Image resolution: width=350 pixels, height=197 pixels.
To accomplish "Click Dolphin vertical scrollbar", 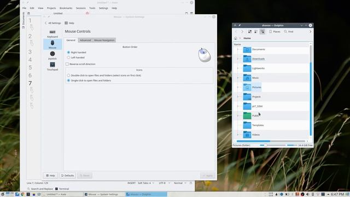I will [311, 90].
